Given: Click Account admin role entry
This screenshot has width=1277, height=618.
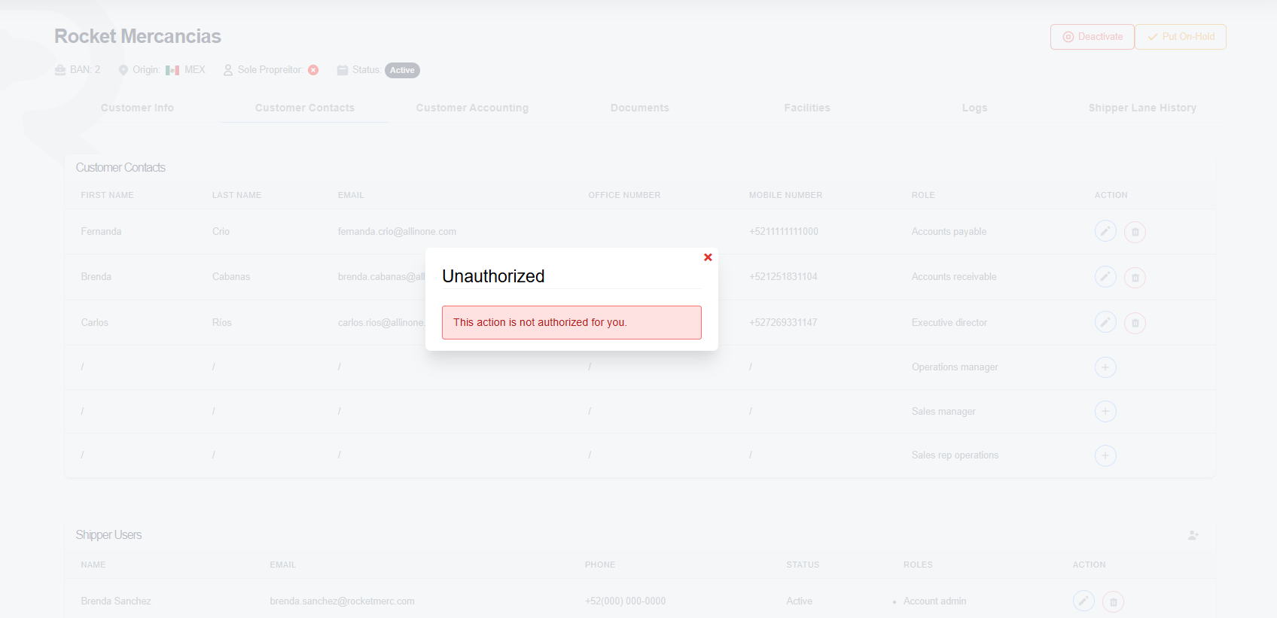Looking at the screenshot, I should tap(934, 601).
